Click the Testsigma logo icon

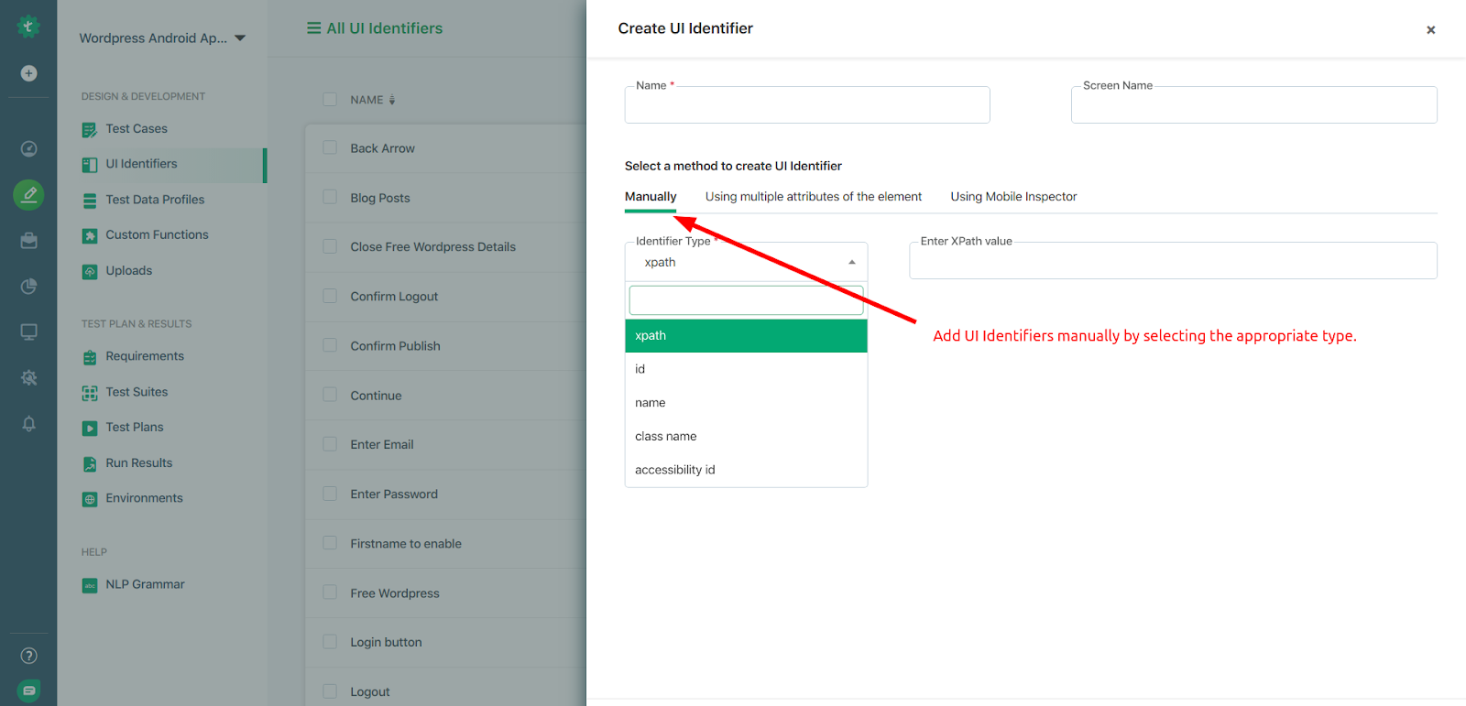pos(28,27)
